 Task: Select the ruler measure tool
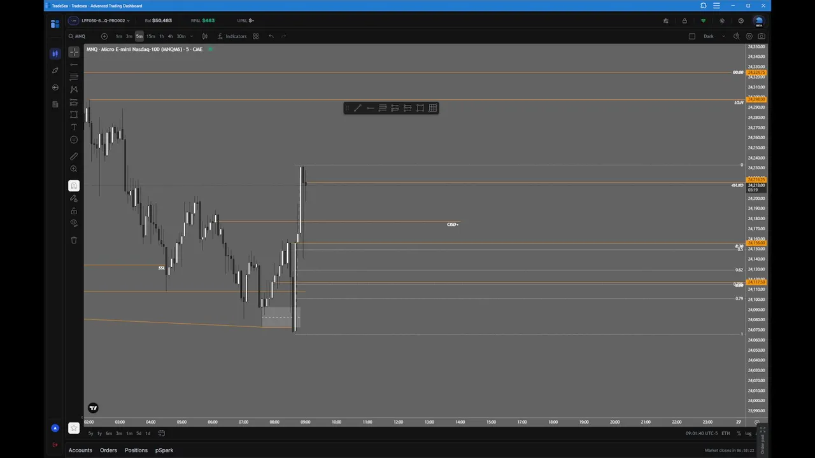coord(74,156)
